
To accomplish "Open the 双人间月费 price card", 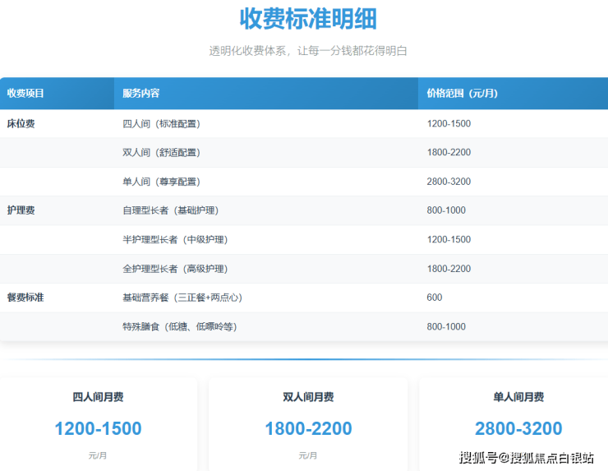I will click(308, 423).
